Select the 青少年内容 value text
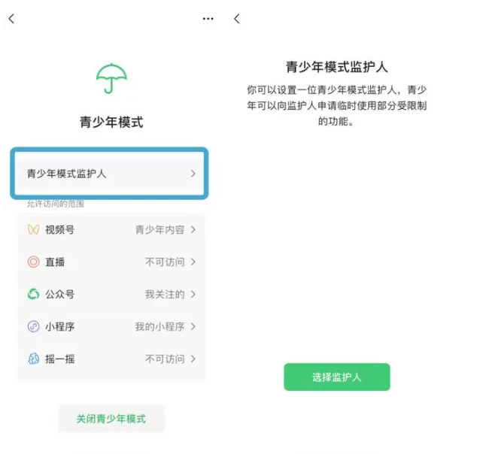Image resolution: width=477 pixels, height=454 pixels. 160,229
